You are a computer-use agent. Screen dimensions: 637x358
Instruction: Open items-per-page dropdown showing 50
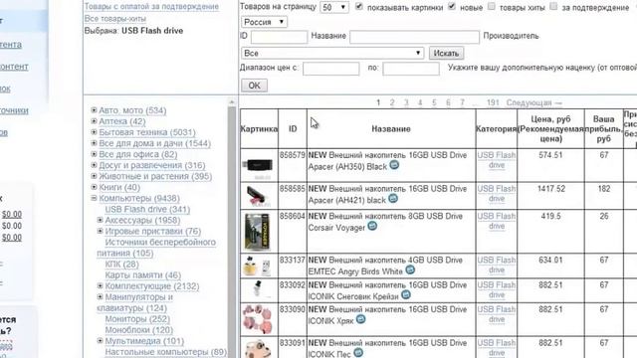[334, 7]
